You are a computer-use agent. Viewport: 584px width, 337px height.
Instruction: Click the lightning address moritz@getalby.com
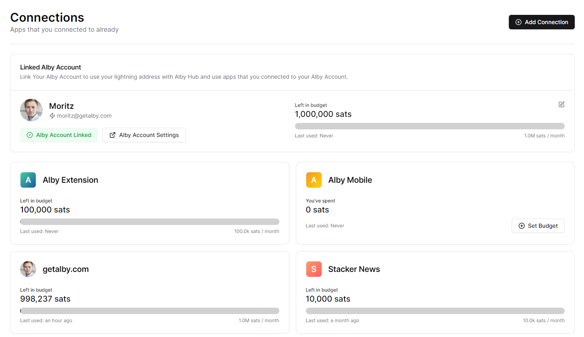(x=84, y=116)
